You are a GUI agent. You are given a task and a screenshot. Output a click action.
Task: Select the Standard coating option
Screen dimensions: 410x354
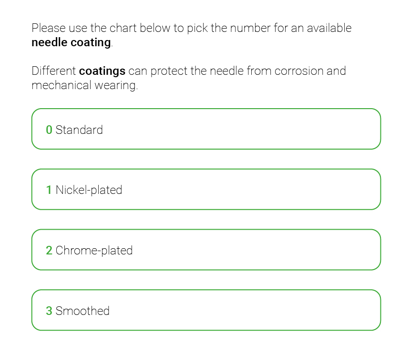click(x=206, y=129)
